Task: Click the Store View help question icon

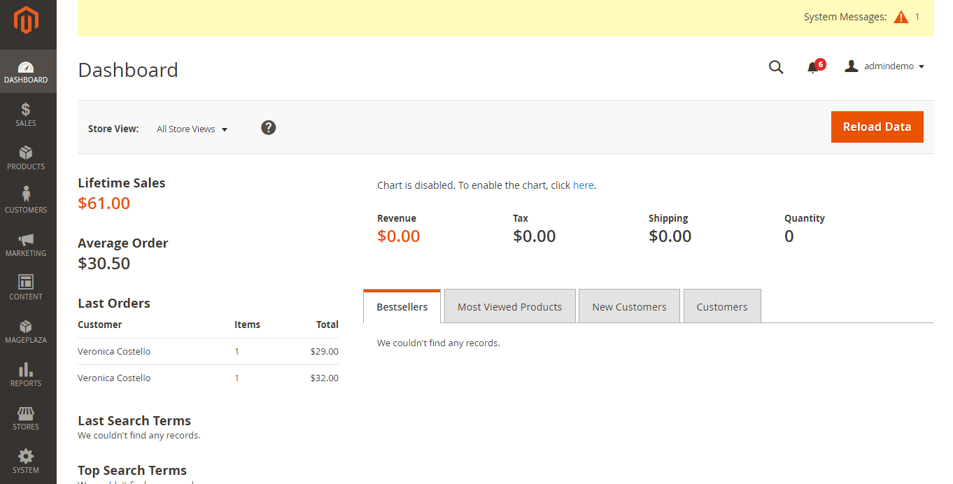Action: (269, 127)
